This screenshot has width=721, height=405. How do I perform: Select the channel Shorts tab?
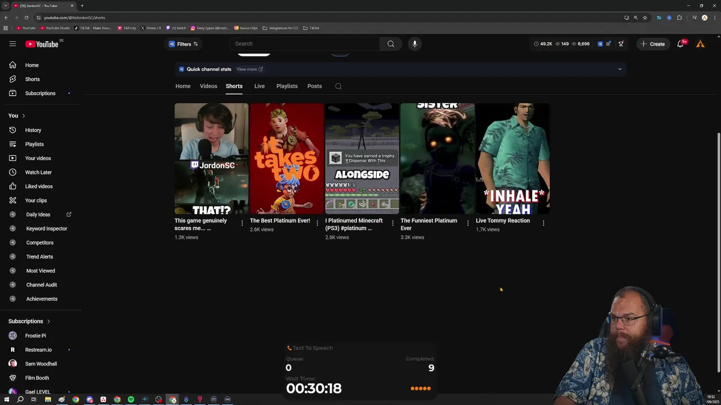[234, 86]
